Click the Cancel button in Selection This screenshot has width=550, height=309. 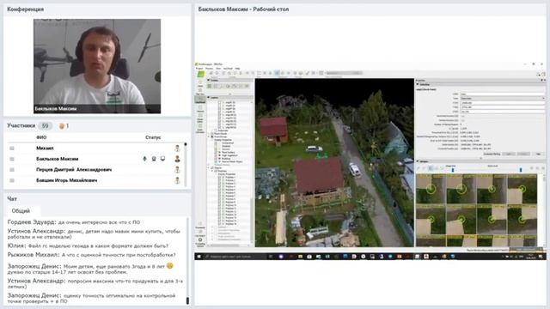tap(523, 154)
